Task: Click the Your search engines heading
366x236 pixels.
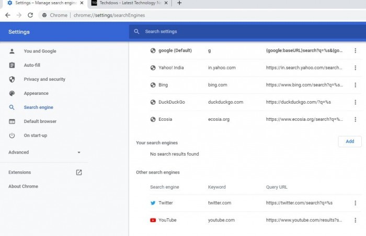Action: [x=157, y=143]
